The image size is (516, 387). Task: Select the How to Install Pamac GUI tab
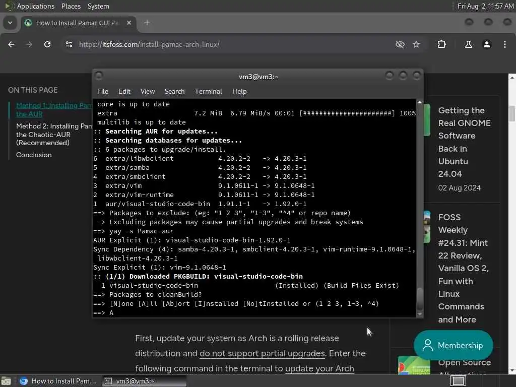[x=79, y=23]
